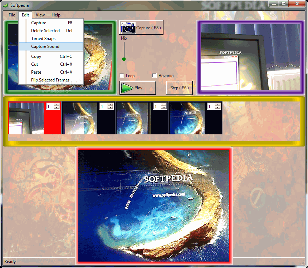Select Delete Selected menu entry
308x268 pixels.
(51, 31)
